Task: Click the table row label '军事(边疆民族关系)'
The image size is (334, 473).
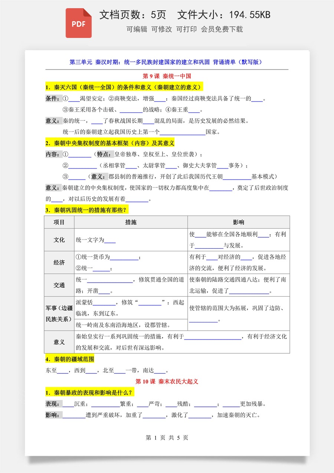Action: pyautogui.click(x=59, y=313)
